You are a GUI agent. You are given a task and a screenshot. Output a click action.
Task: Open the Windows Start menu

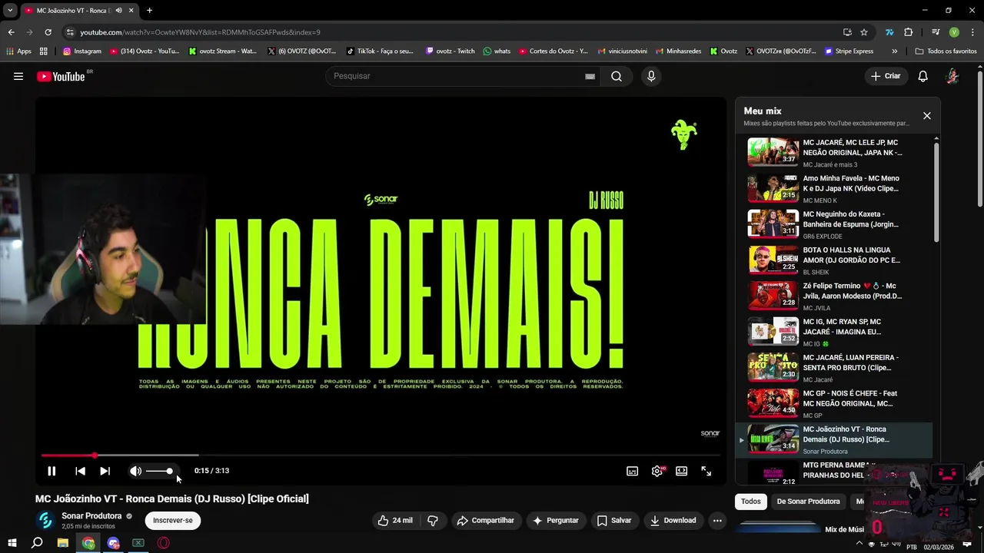(12, 543)
